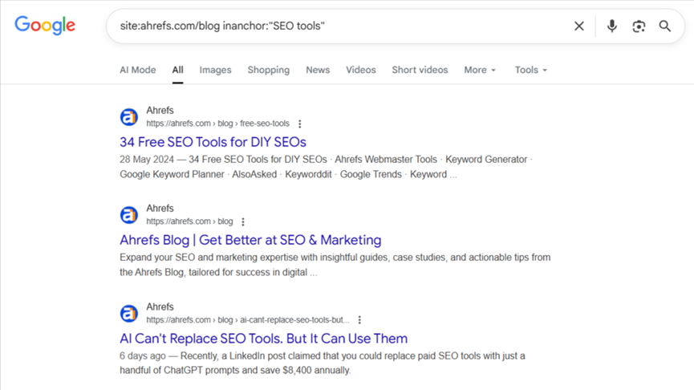Open the three-dot menu for the free-seo-tools result

click(x=299, y=124)
